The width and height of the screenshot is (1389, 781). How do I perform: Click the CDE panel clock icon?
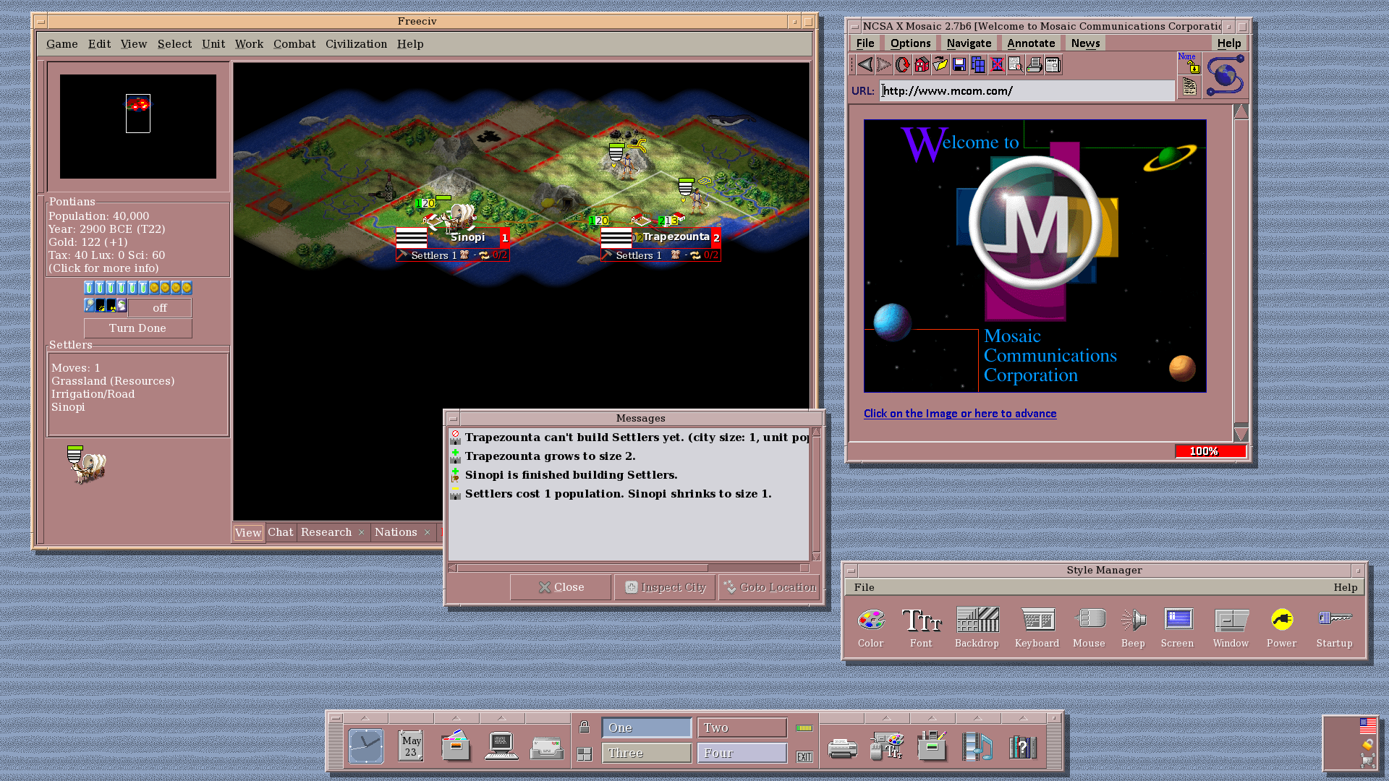(366, 746)
